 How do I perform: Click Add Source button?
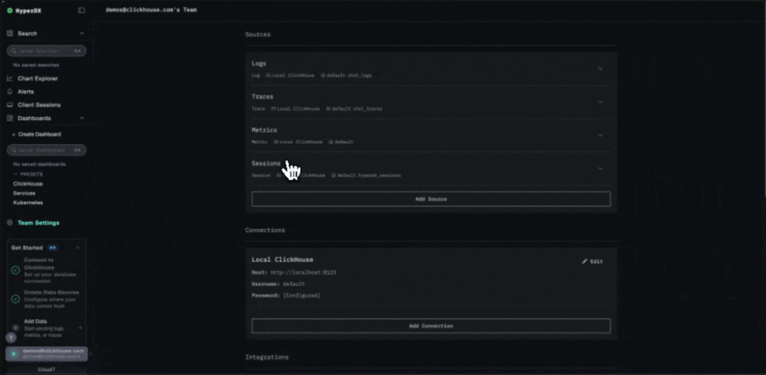pos(431,198)
